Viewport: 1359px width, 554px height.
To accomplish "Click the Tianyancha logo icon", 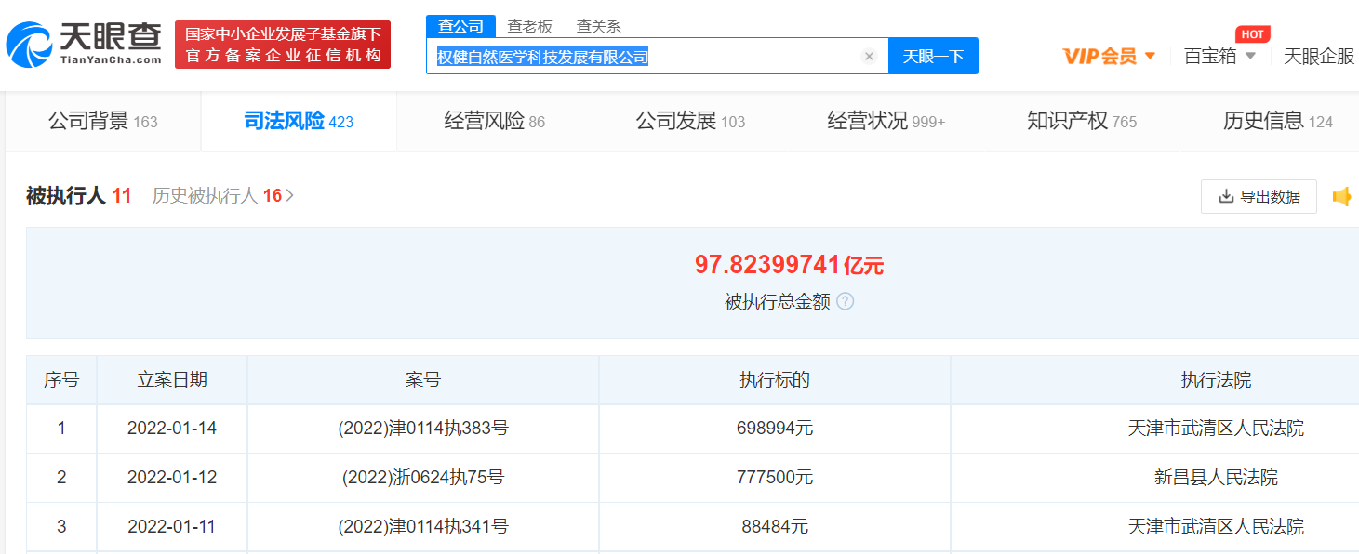I will tap(30, 45).
